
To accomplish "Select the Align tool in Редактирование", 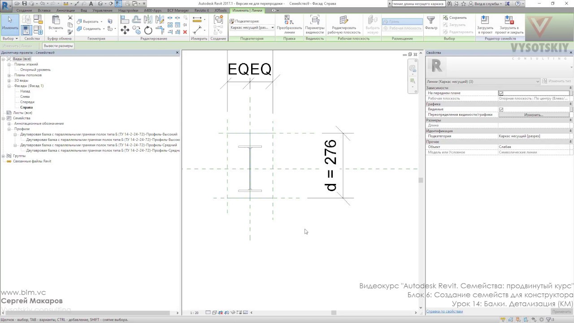I will point(125,19).
